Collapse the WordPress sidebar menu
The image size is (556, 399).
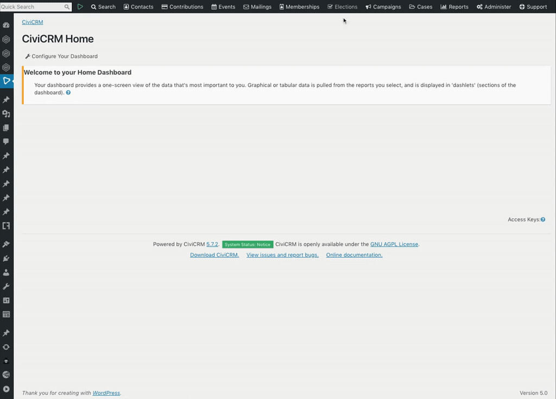[x=7, y=389]
